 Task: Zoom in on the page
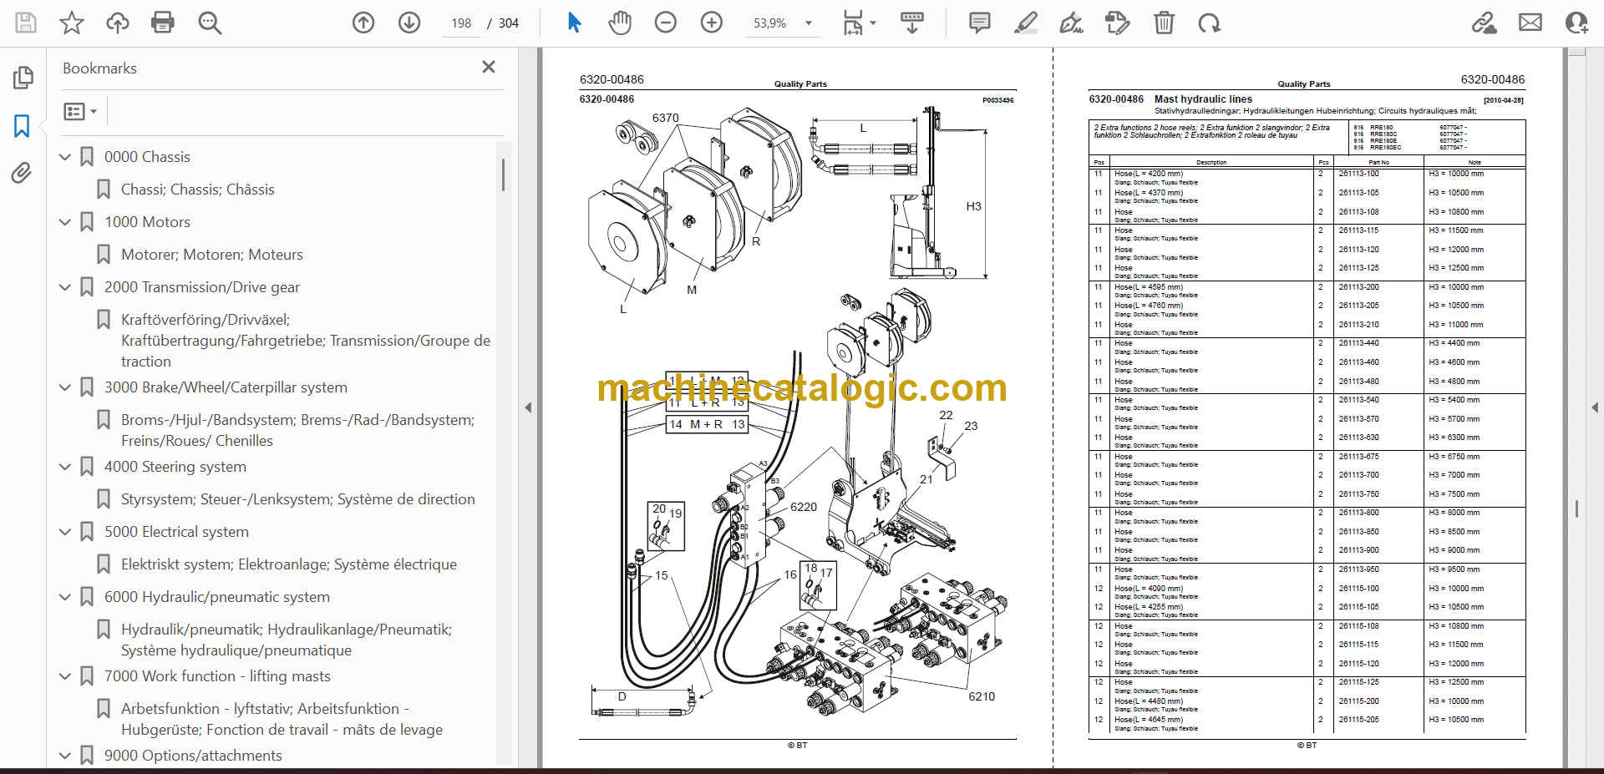[712, 23]
